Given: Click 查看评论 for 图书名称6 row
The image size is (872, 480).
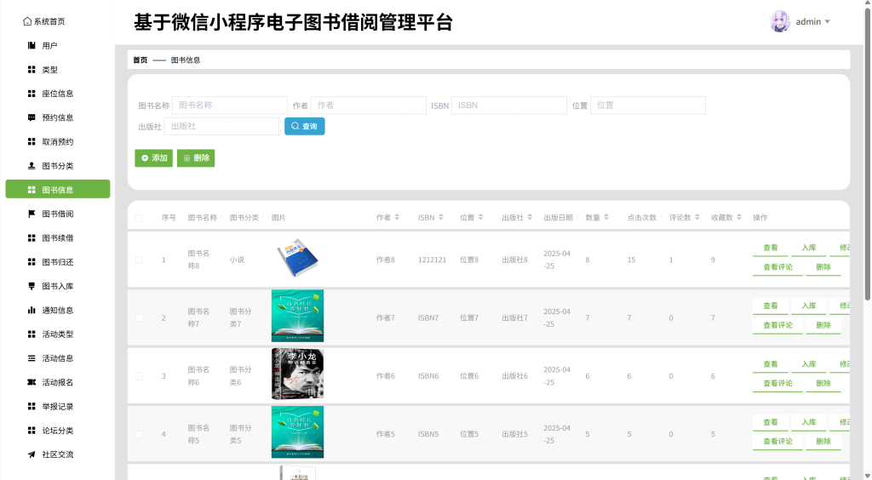Looking at the screenshot, I should point(777,383).
